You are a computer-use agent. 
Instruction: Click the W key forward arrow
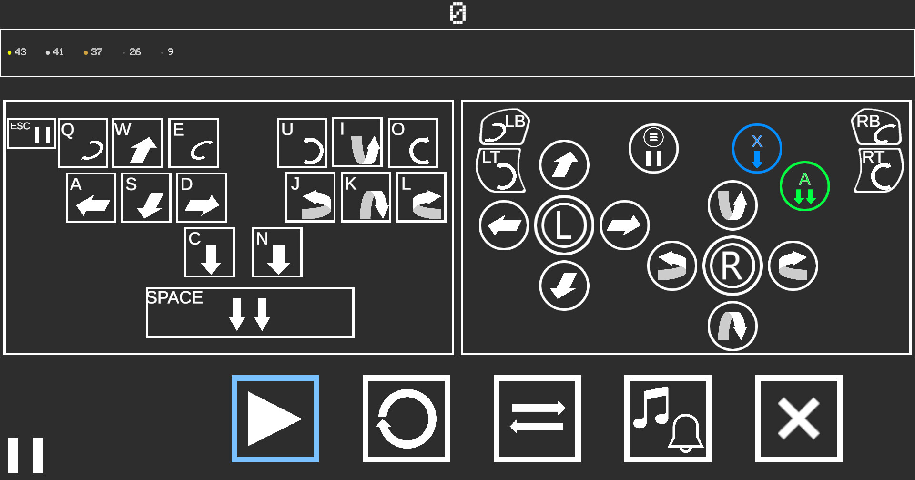click(138, 143)
